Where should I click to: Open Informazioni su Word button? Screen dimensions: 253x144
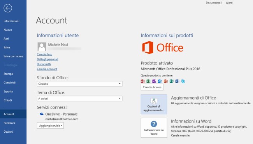154,128
